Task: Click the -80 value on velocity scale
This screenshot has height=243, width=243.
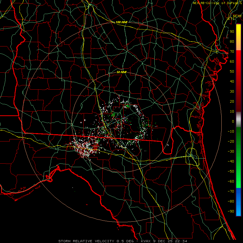Action: [231, 201]
